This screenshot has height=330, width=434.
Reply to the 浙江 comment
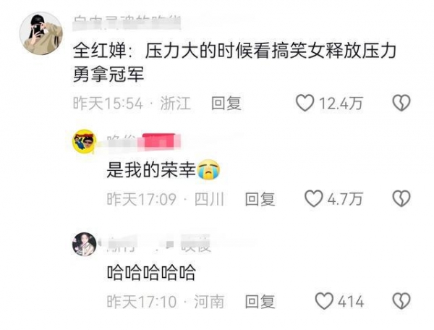[226, 103]
